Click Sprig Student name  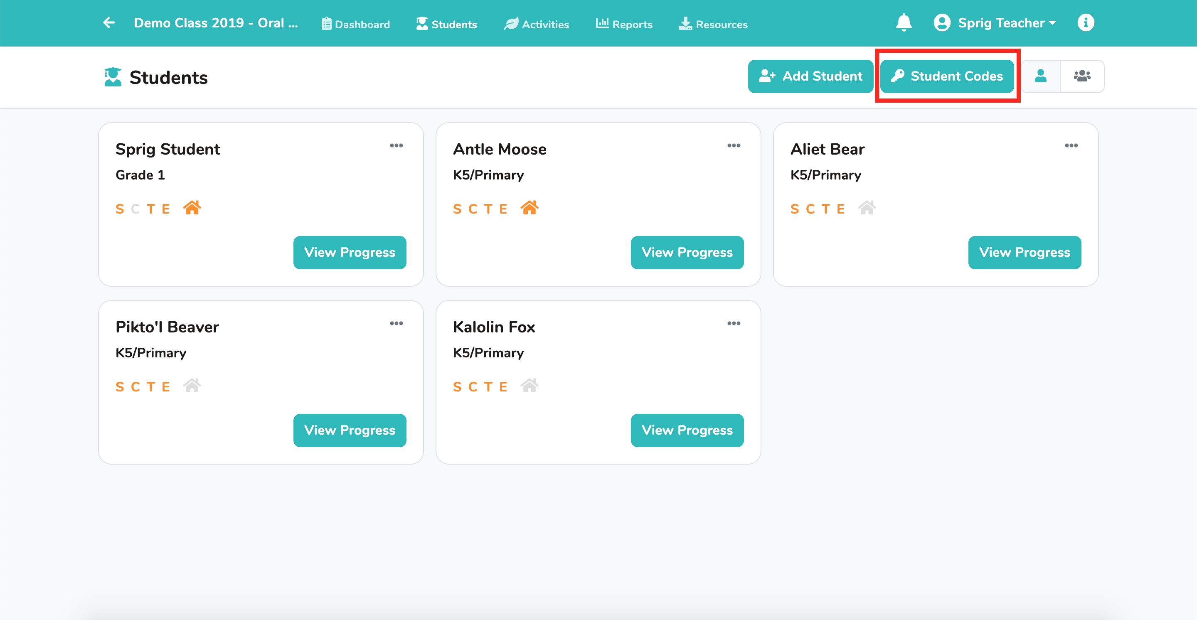coord(168,149)
